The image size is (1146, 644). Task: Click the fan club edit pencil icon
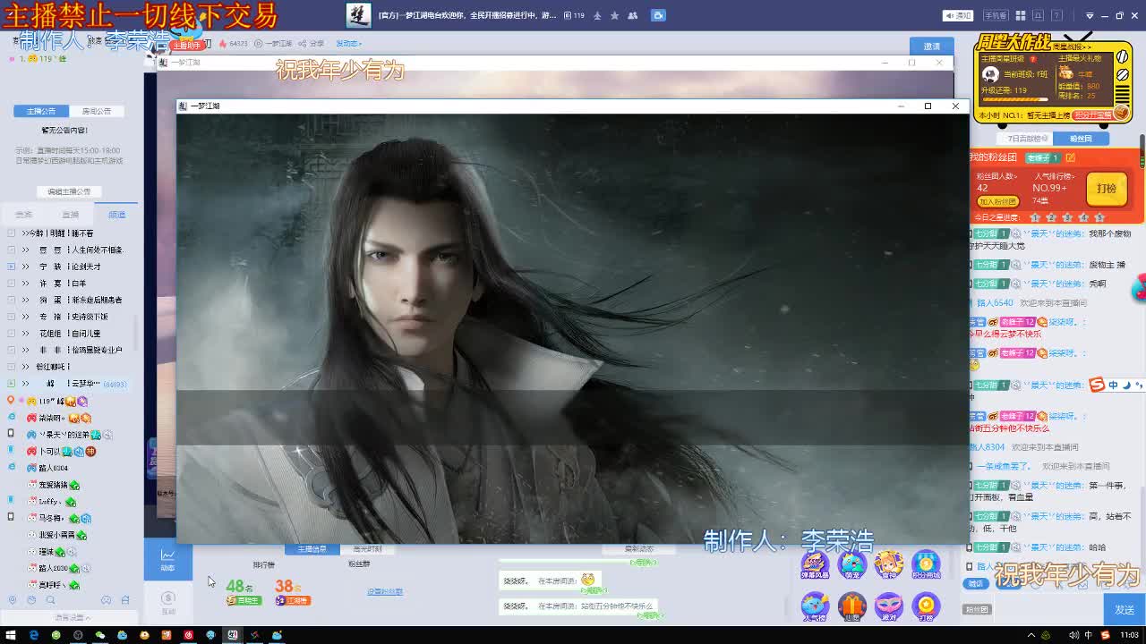coord(1070,157)
